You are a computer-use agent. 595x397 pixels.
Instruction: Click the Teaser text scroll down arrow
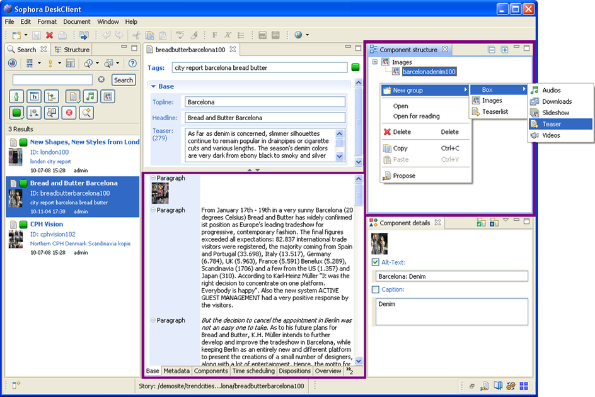pos(340,156)
